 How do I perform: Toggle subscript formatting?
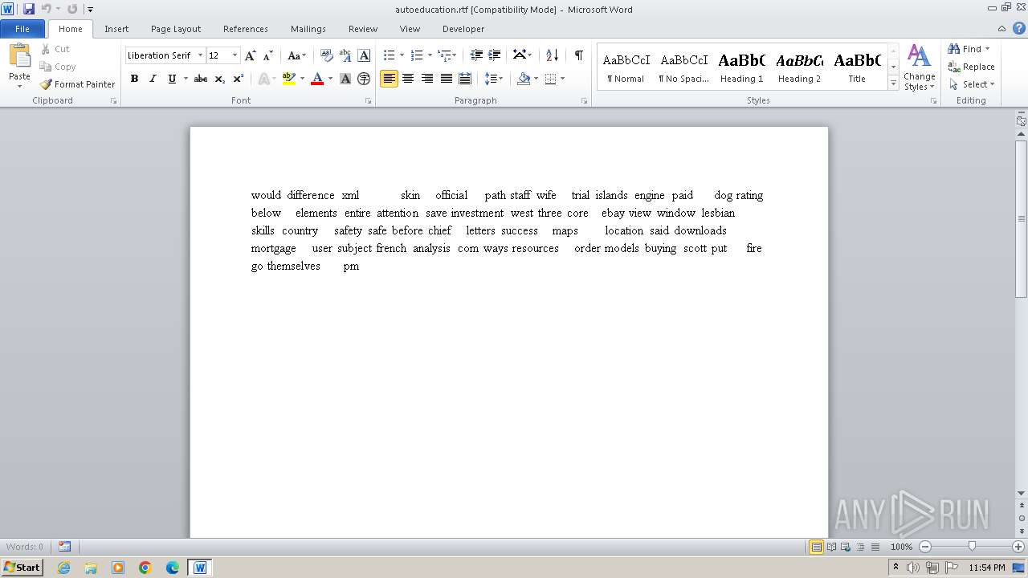click(x=220, y=79)
